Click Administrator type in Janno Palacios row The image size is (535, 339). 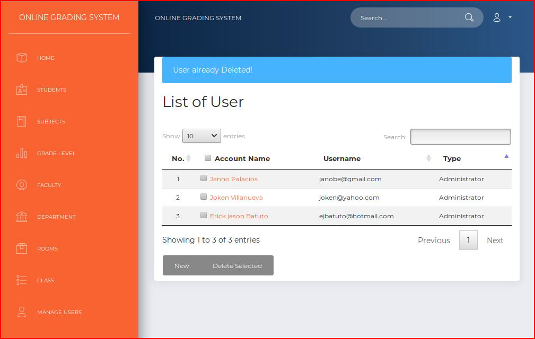coord(461,179)
